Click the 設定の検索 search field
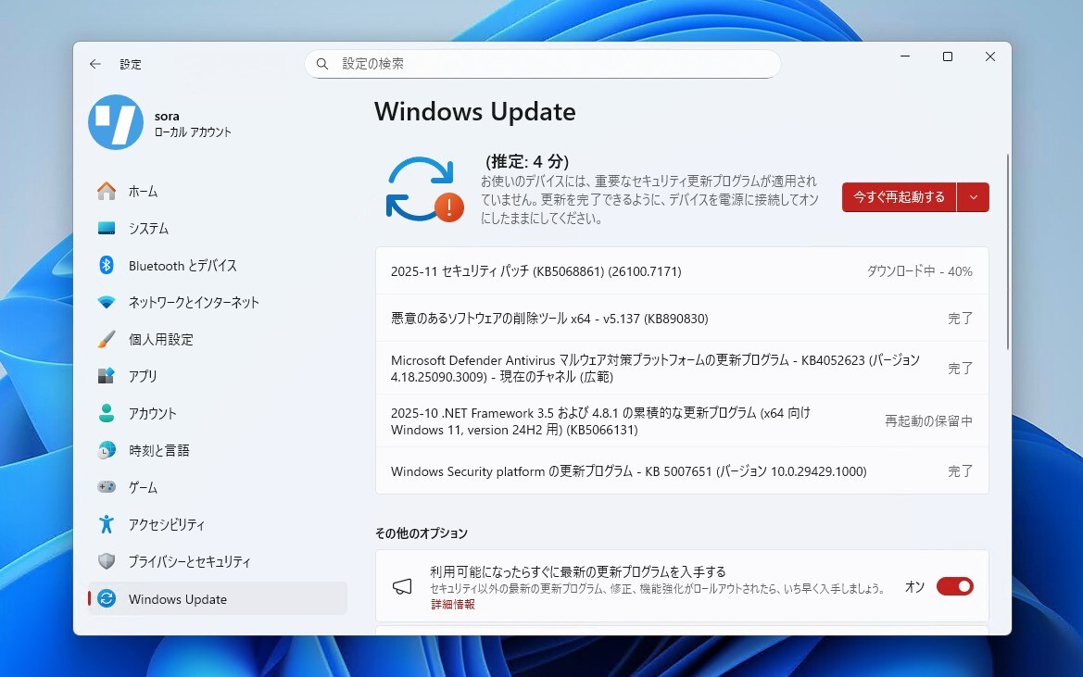Image resolution: width=1083 pixels, height=677 pixels. 543,64
